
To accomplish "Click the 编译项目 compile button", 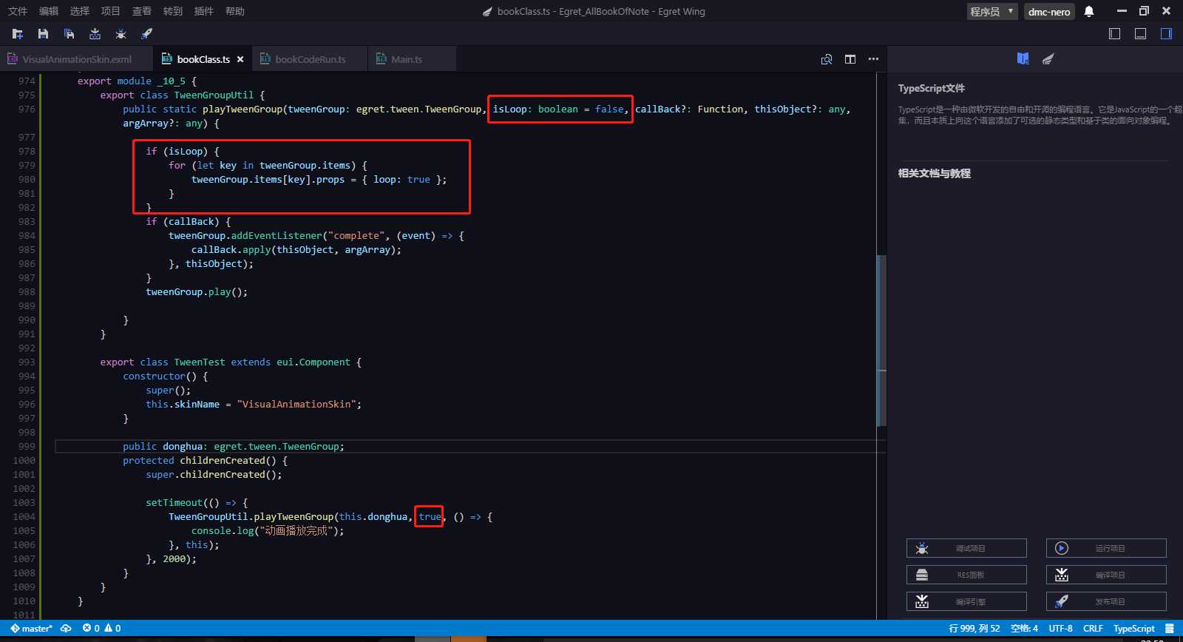I will point(1106,575).
